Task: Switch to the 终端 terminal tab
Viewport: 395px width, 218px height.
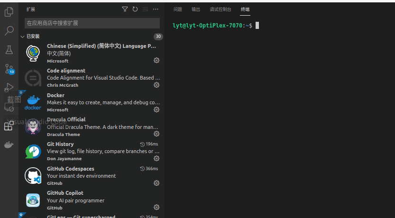Action: pos(245,9)
